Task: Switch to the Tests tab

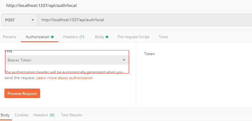Action: [x=163, y=37]
